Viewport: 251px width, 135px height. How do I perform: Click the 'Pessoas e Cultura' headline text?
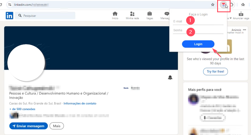coord(59,95)
